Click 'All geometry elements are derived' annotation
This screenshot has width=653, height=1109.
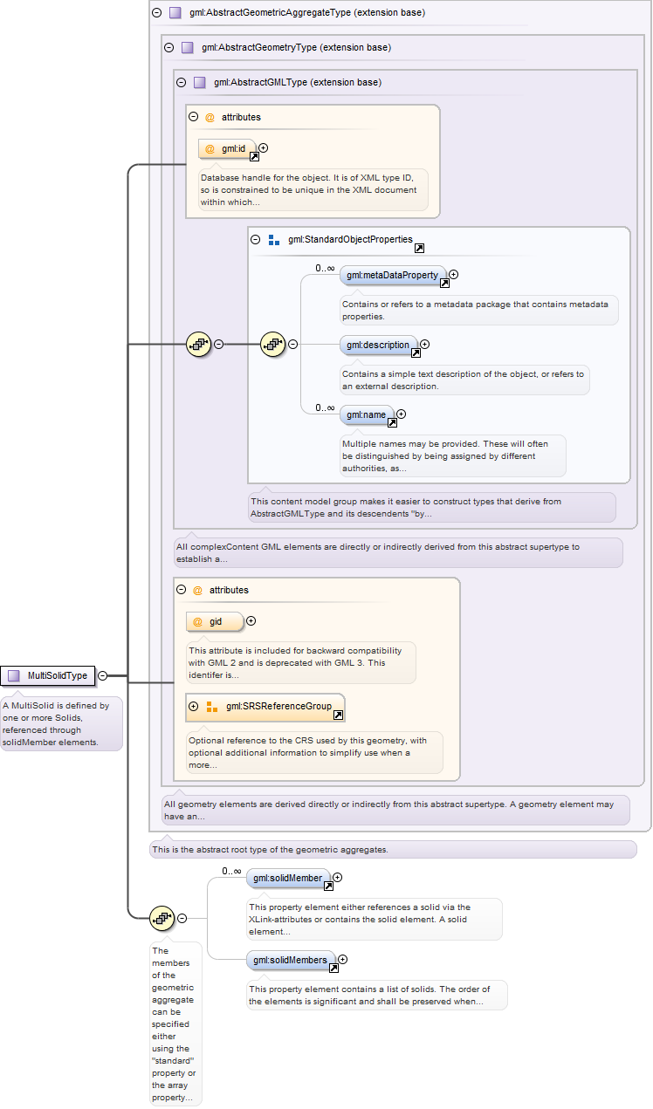(395, 810)
